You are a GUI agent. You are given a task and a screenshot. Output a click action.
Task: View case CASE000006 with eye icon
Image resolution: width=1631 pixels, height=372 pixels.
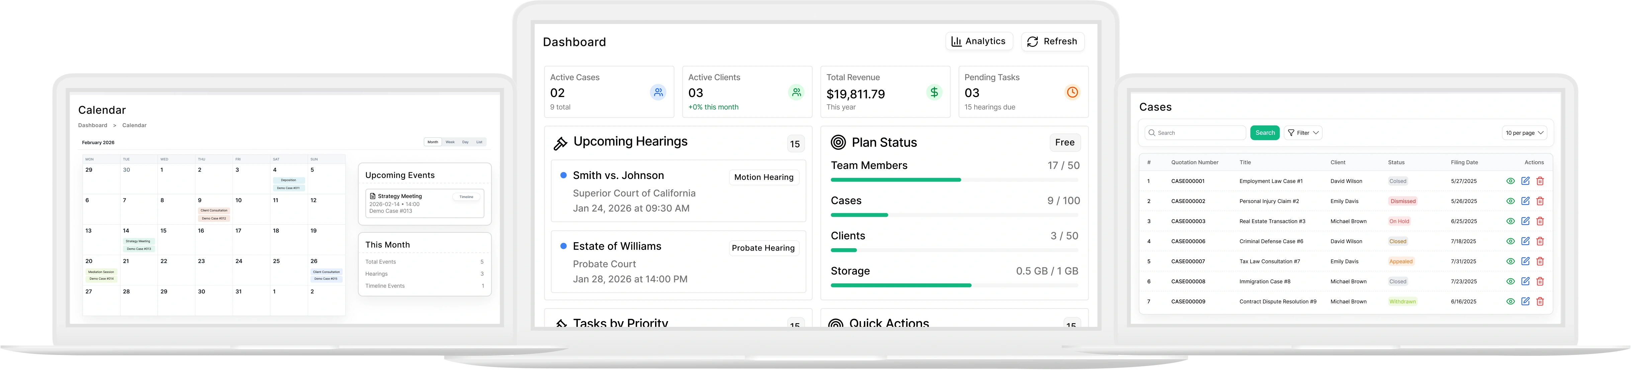[x=1510, y=241]
